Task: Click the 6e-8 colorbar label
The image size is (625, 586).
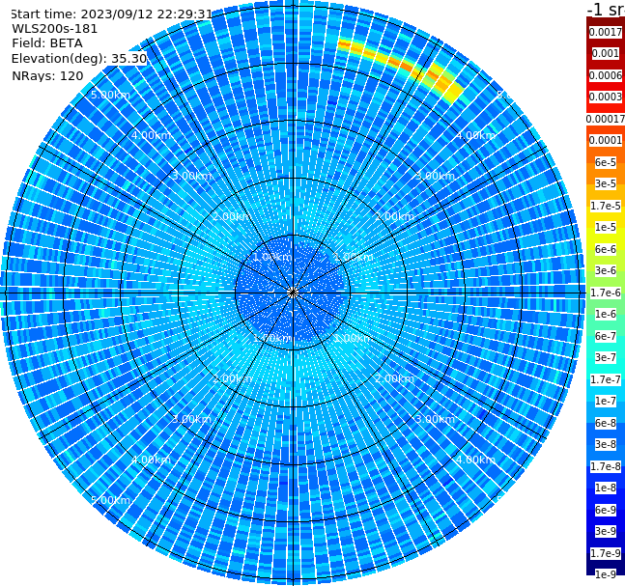Action: point(606,423)
